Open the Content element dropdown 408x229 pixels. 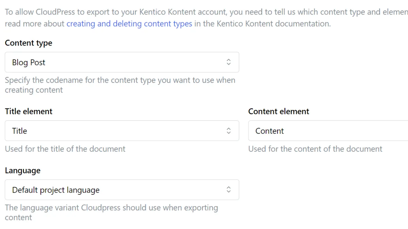(328, 131)
